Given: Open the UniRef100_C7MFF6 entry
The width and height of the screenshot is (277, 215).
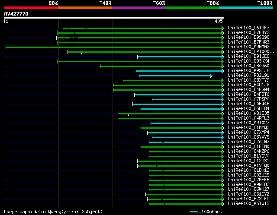Looking at the screenshot, I should click(x=248, y=180).
